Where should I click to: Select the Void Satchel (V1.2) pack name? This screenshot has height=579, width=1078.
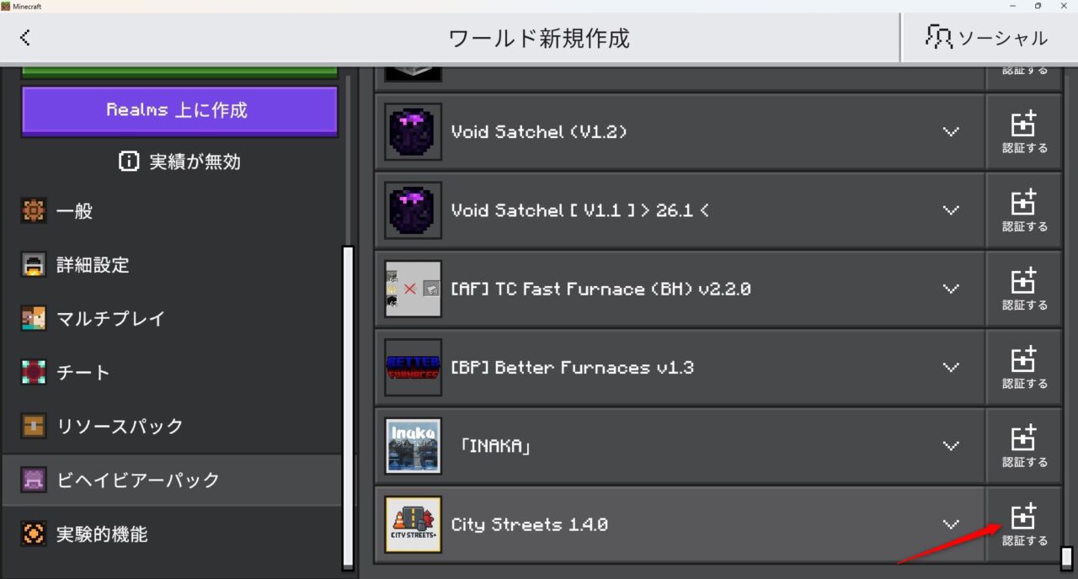[x=539, y=132]
